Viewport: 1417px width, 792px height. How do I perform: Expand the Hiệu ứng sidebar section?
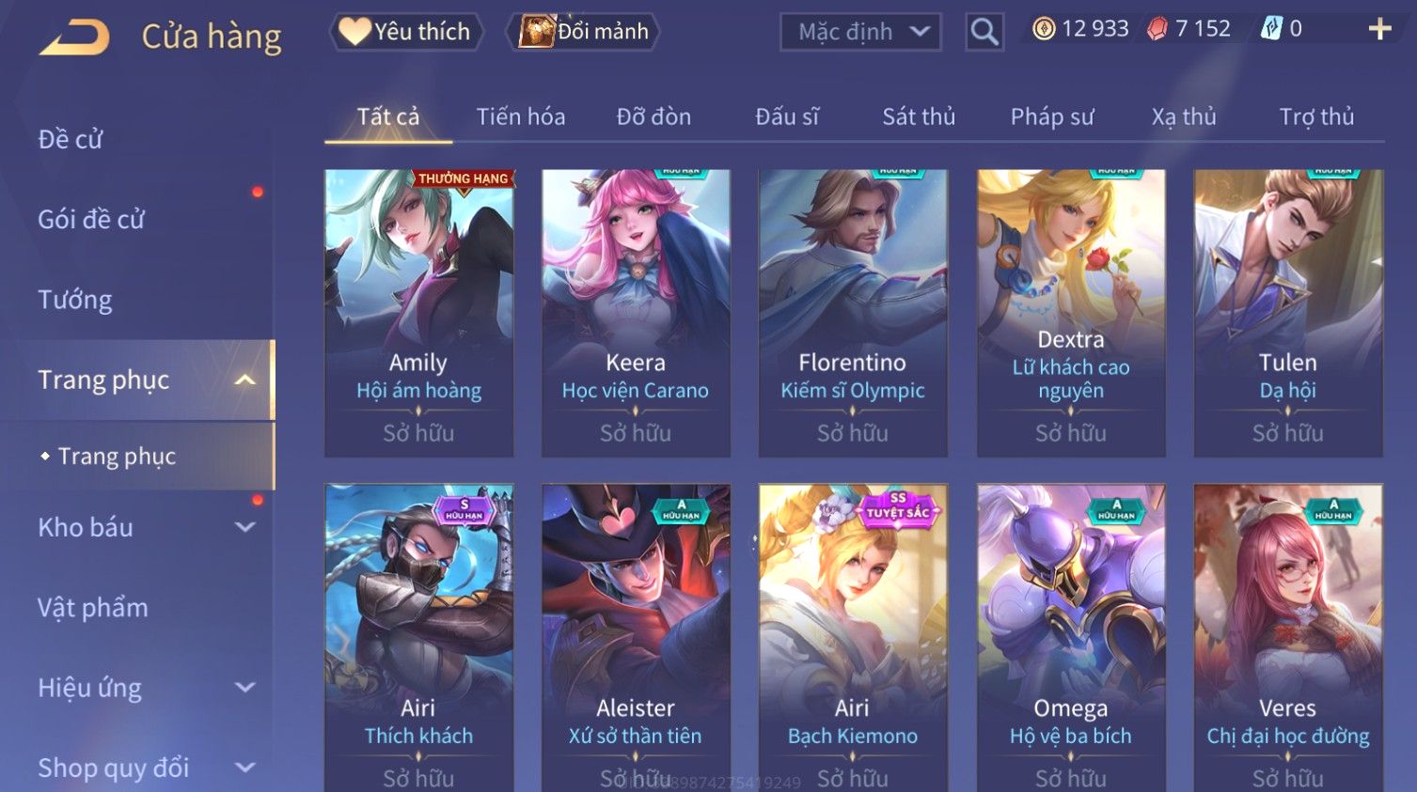[x=244, y=688]
